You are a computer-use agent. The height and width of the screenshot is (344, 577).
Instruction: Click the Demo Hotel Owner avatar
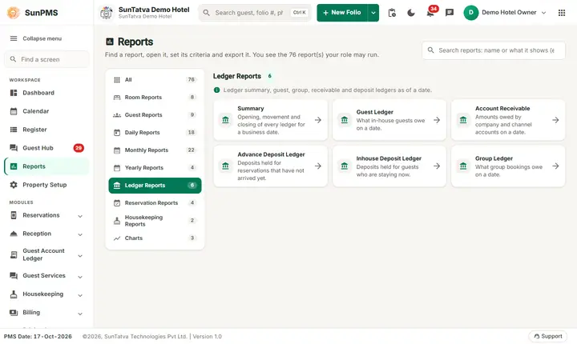(x=470, y=13)
